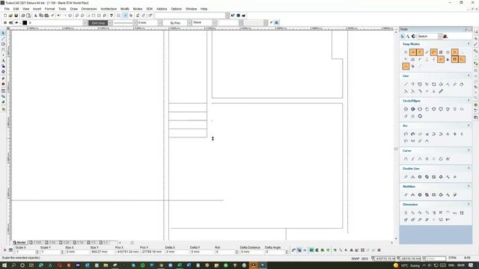Toggle the first highlighted snap mode (Vertex)
Viewport: 479px width, 269px height.
(x=412, y=52)
